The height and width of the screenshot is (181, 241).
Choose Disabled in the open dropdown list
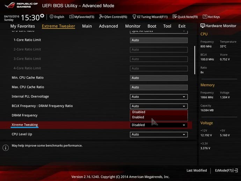(x=159, y=112)
